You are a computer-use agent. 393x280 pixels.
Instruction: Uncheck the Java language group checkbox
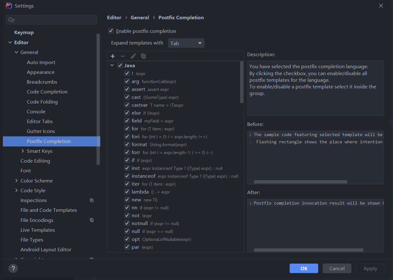click(x=120, y=66)
